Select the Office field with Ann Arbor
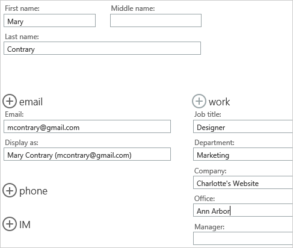Viewport: 293px width, 248px height. [x=243, y=210]
